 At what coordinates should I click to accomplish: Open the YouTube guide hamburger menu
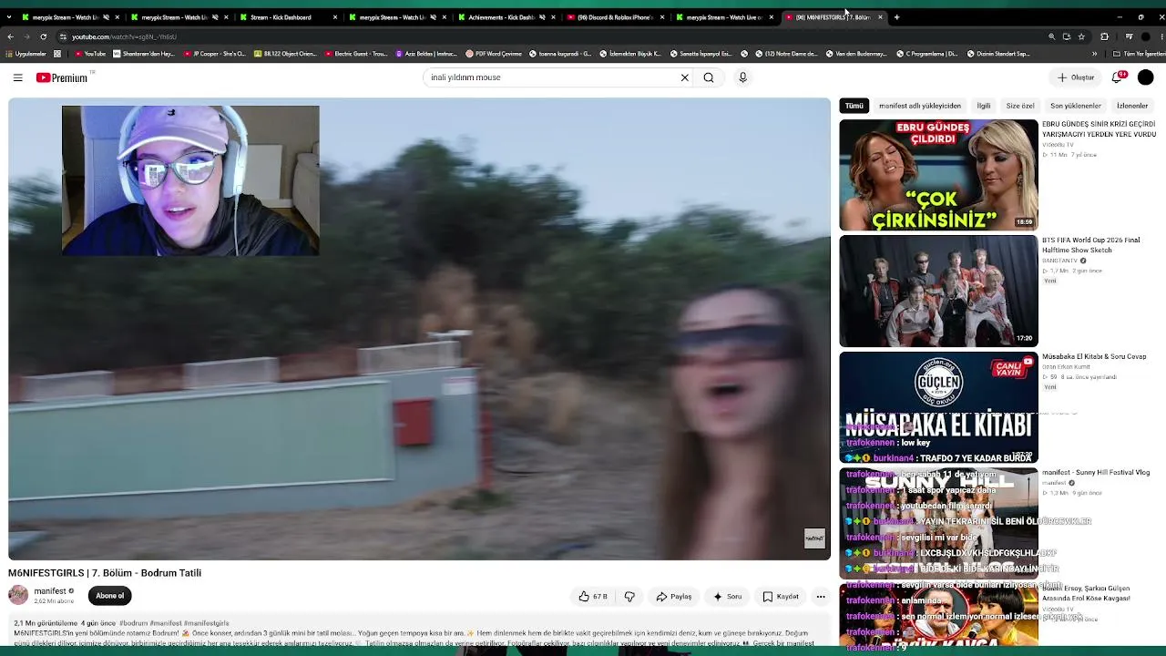pyautogui.click(x=17, y=77)
